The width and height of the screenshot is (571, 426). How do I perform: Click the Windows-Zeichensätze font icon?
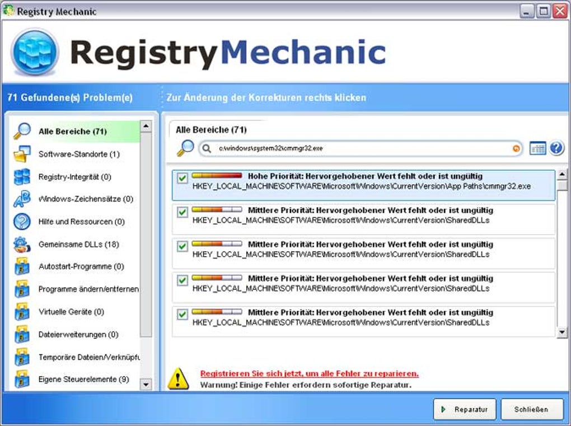coord(22,199)
